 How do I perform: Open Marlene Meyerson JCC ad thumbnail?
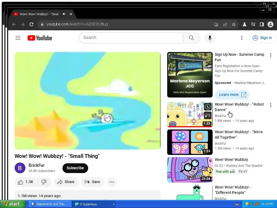pos(190,75)
